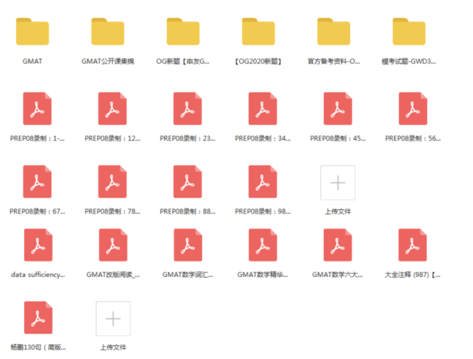473x359 pixels.
Task: Open the GMAT数学词汇 PDF icon
Action: pyautogui.click(x=188, y=245)
